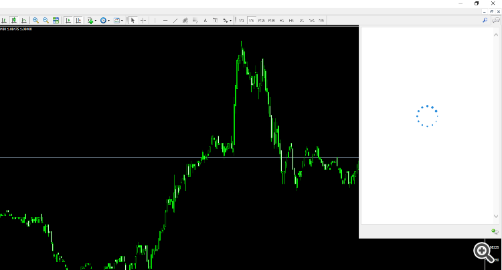Viewport: 502px width, 270px height.
Task: Expand the arrows objects dropdown
Action: click(230, 21)
